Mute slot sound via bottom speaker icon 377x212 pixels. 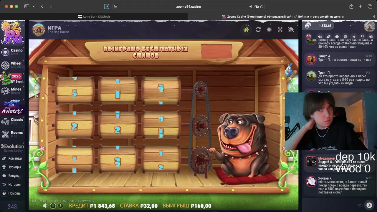[x=45, y=206]
